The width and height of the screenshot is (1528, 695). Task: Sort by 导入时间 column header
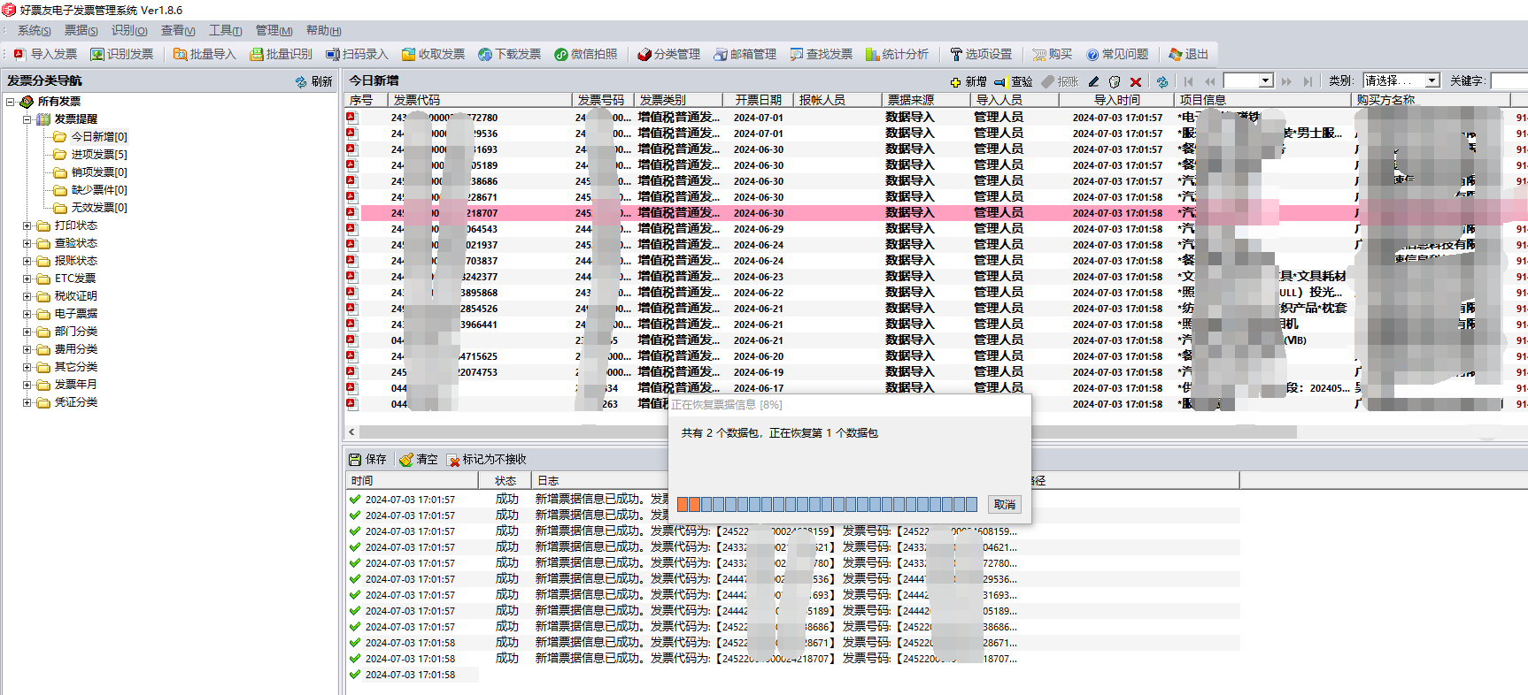click(x=1117, y=100)
